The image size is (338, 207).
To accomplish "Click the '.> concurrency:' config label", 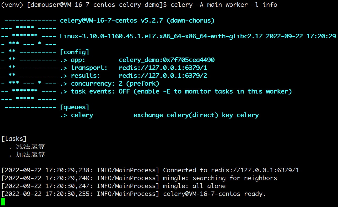I will point(88,84).
